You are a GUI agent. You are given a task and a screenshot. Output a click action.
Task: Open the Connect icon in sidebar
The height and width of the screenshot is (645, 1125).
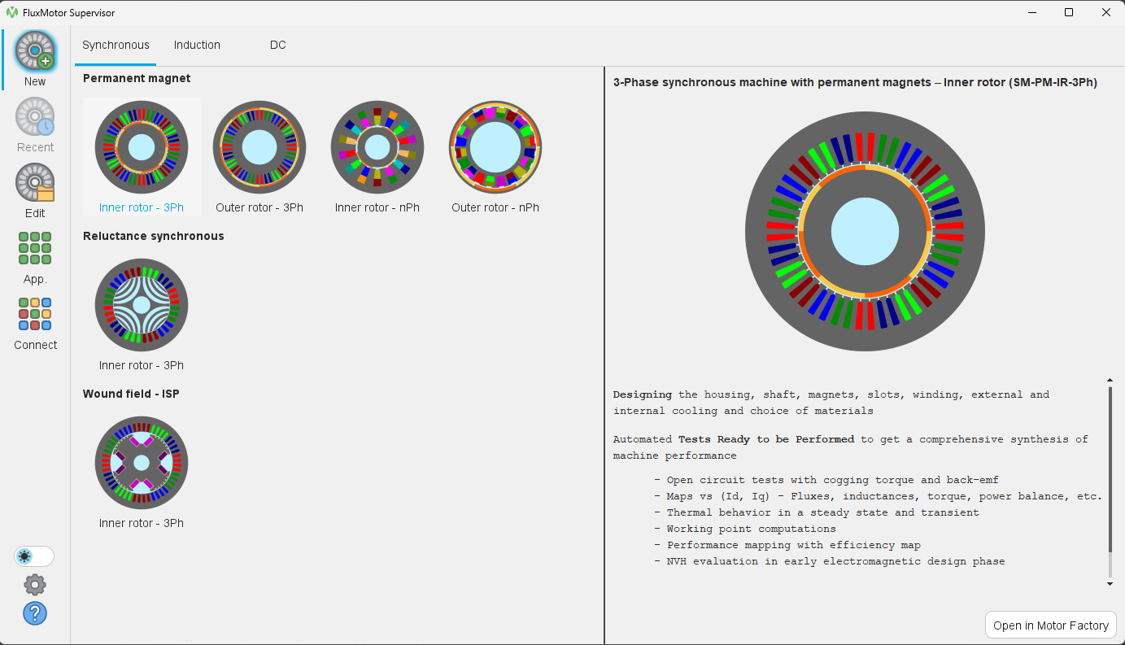(35, 314)
